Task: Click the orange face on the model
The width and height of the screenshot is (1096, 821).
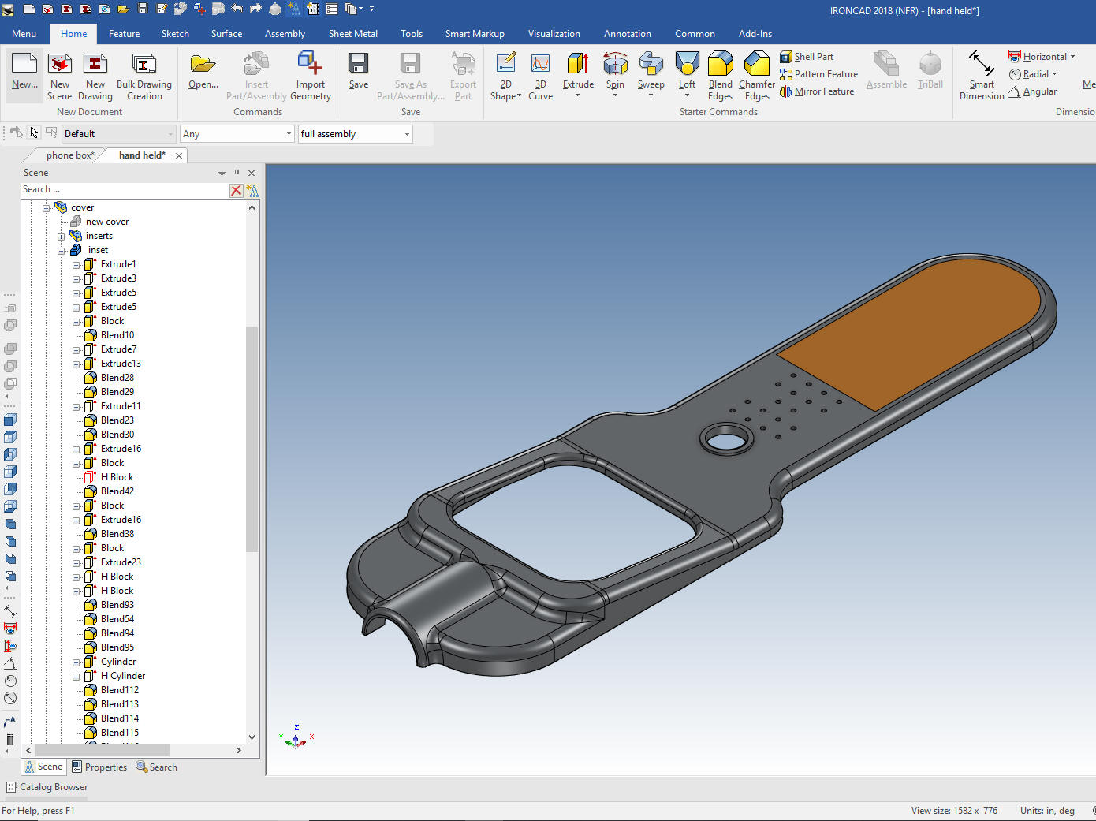Action: 915,333
